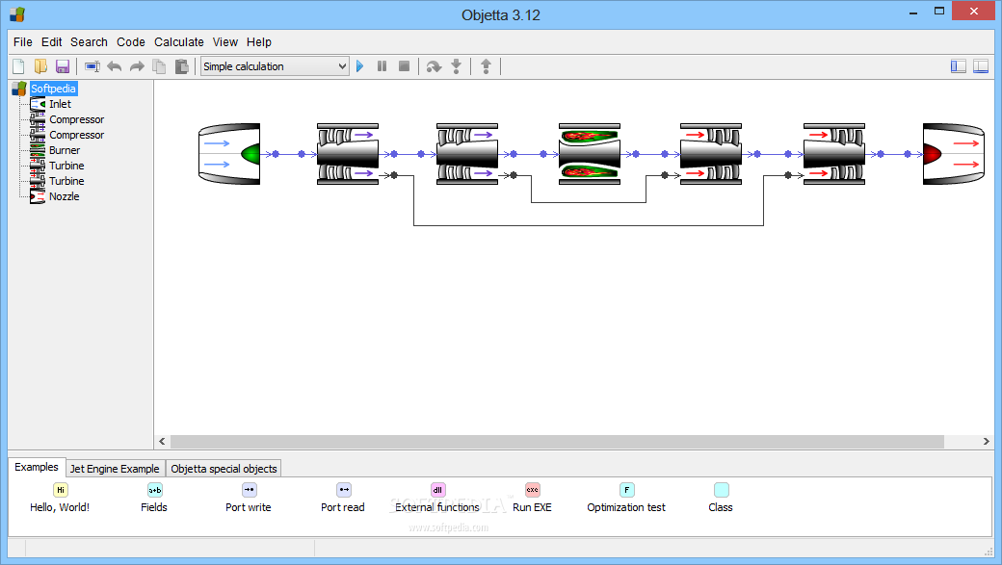Select the first Compressor tree item
The height and width of the screenshot is (565, 1002).
[77, 119]
